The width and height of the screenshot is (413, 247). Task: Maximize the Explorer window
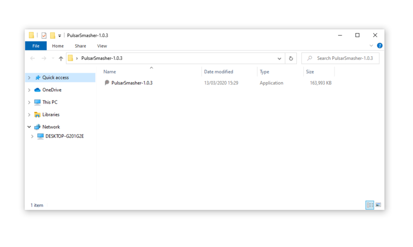click(357, 35)
